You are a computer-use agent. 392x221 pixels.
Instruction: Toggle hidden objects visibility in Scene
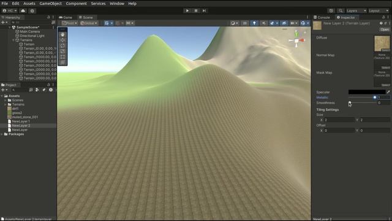tap(284, 23)
